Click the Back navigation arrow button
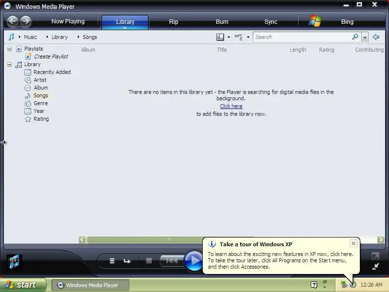 tap(13, 21)
